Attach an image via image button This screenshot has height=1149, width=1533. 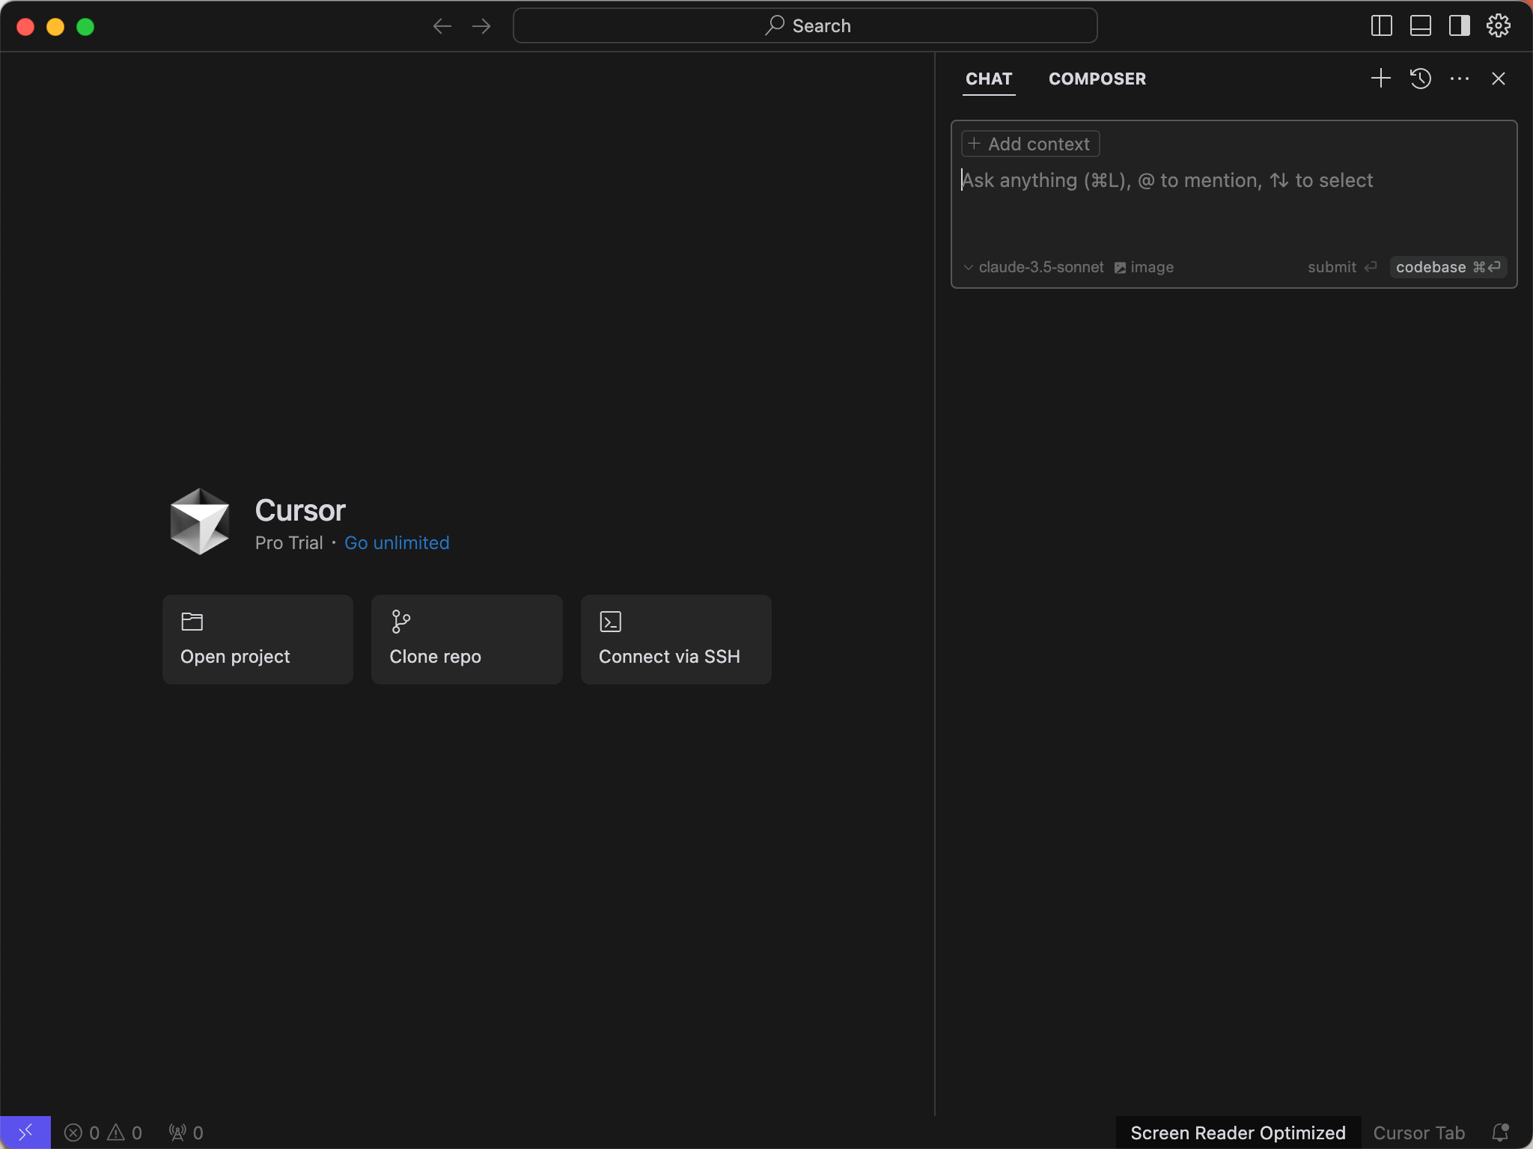(1144, 267)
